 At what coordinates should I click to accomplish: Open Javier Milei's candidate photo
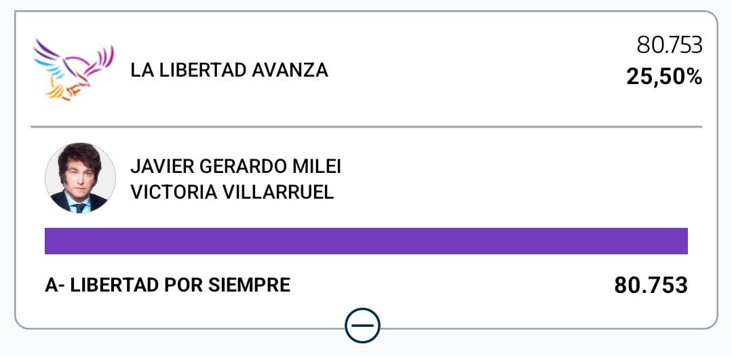(x=80, y=178)
